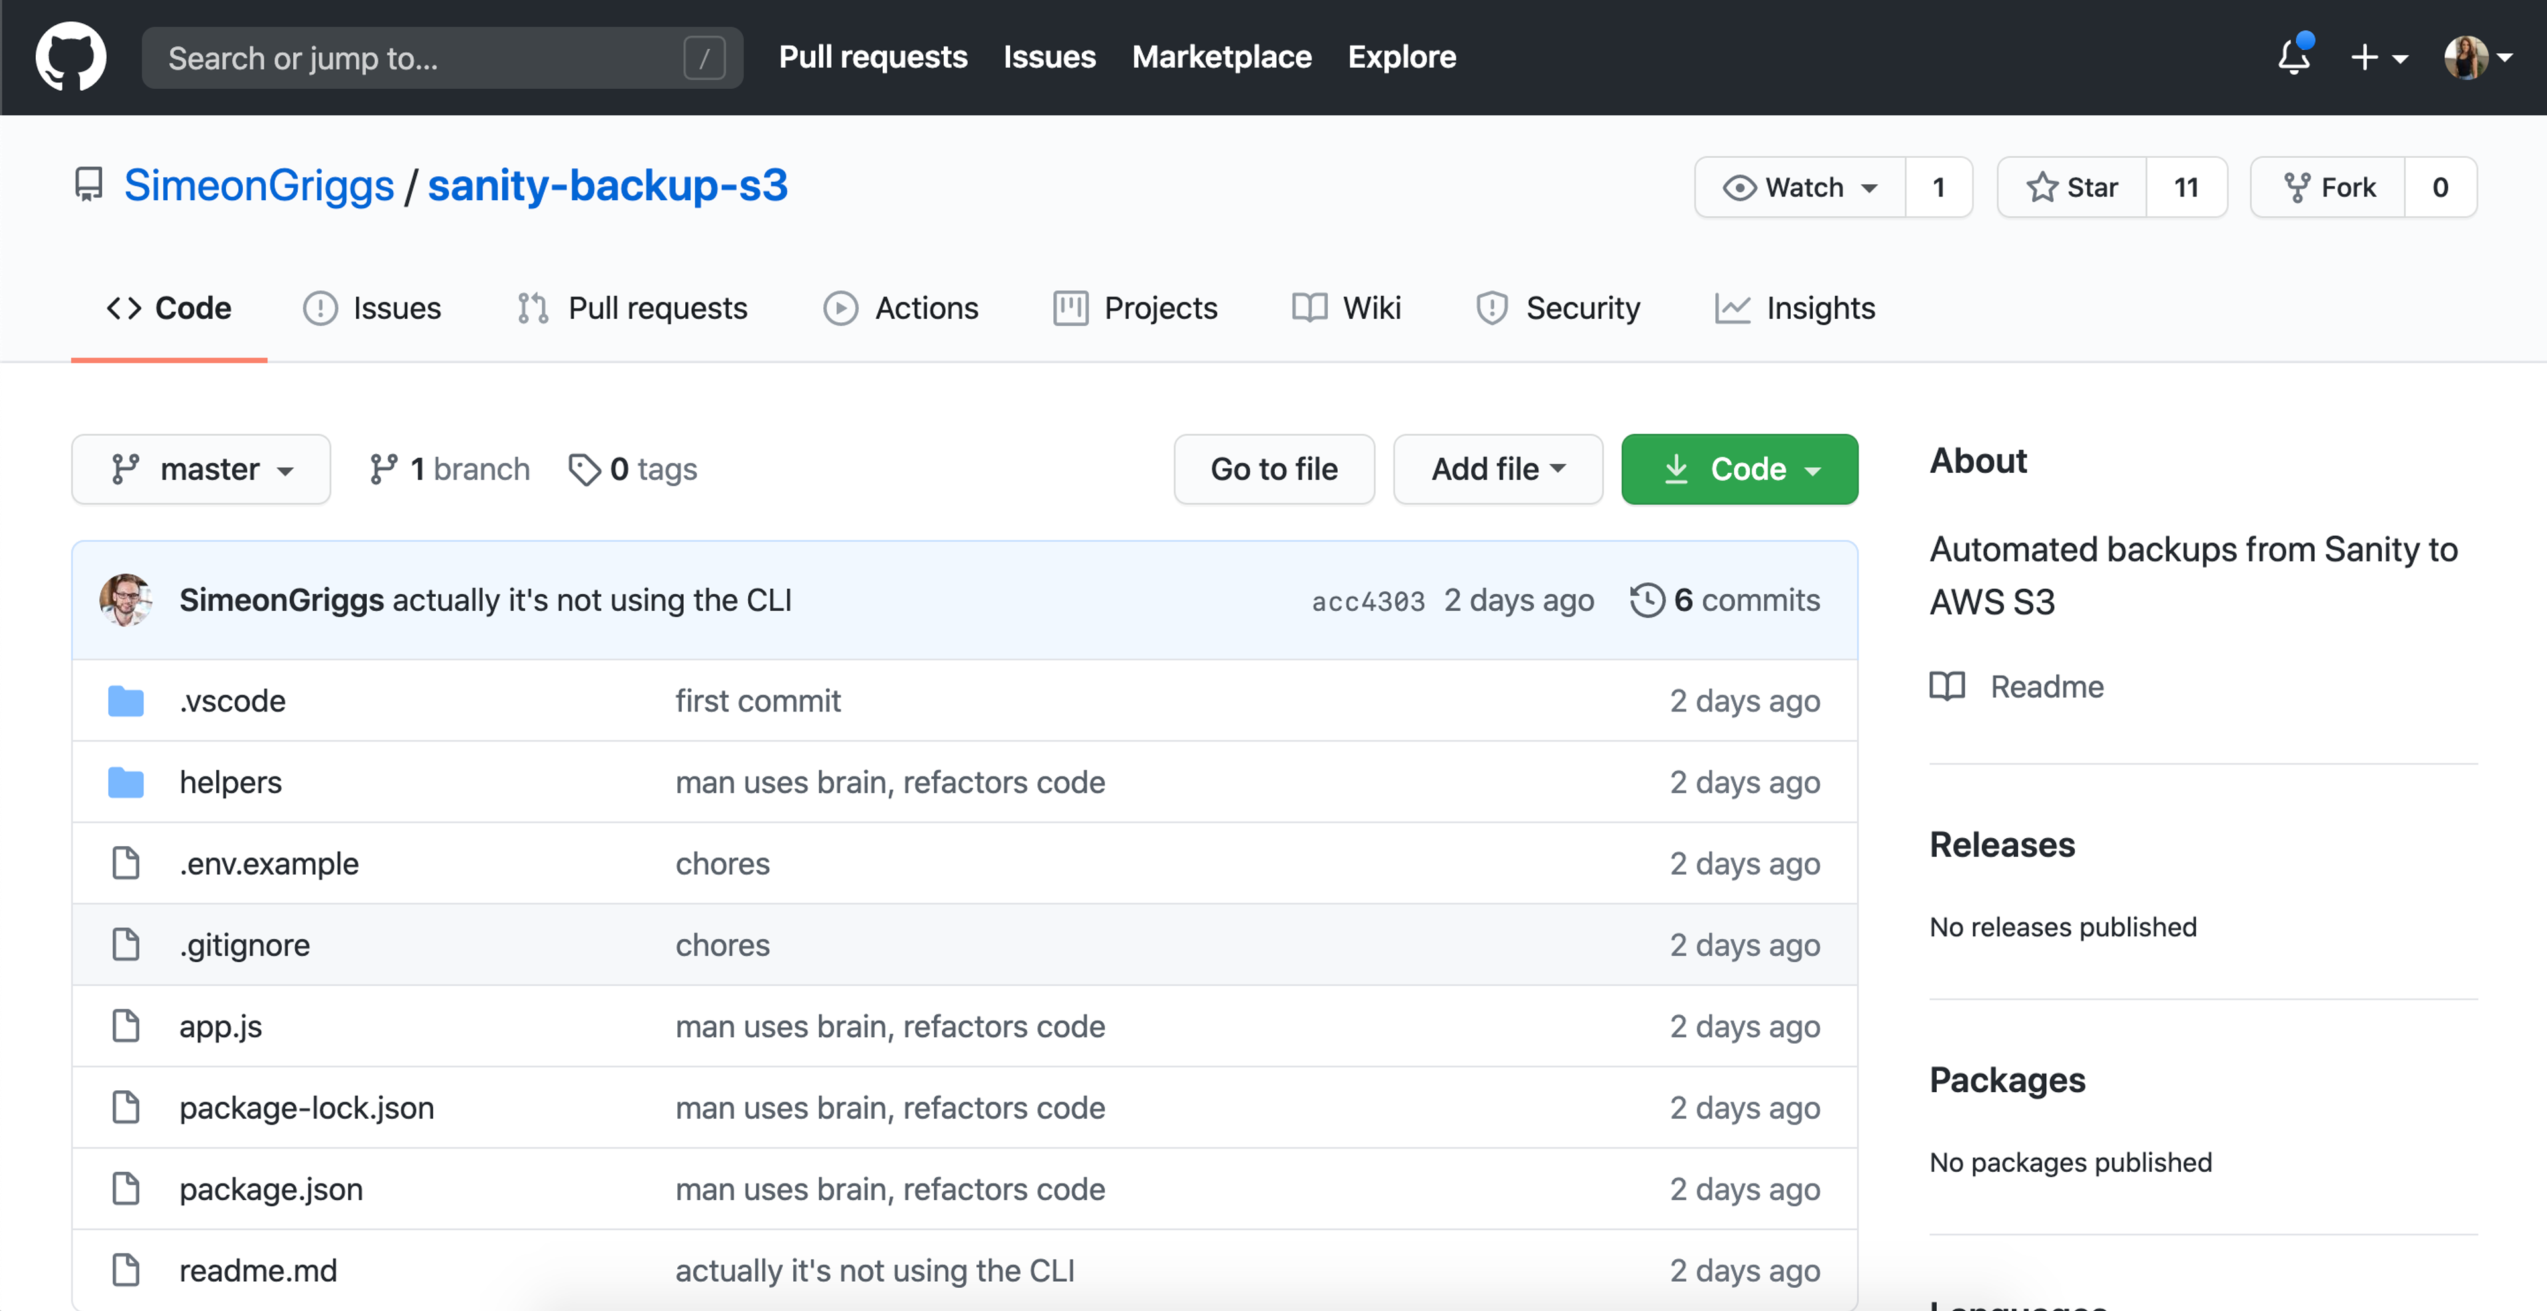Click the .vscode folder icon

(x=125, y=701)
